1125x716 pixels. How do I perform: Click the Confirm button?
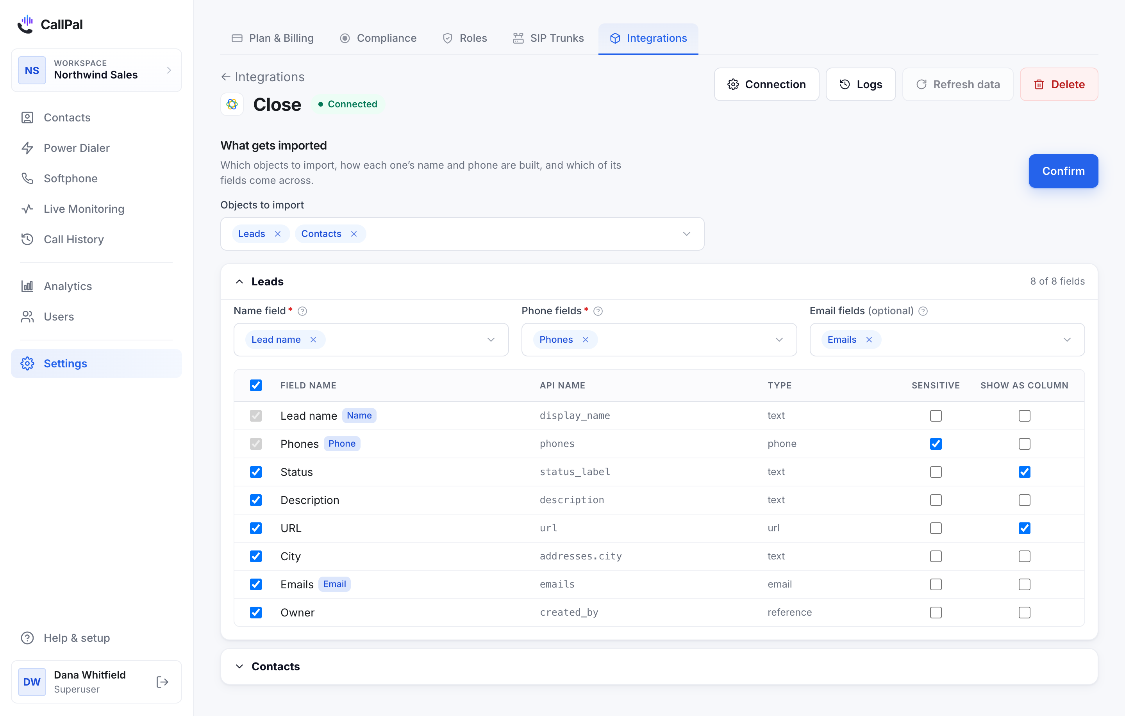pos(1063,171)
